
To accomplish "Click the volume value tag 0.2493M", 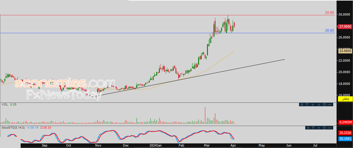I will tap(346, 122).
